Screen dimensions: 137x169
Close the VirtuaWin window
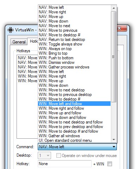click(122, 29)
